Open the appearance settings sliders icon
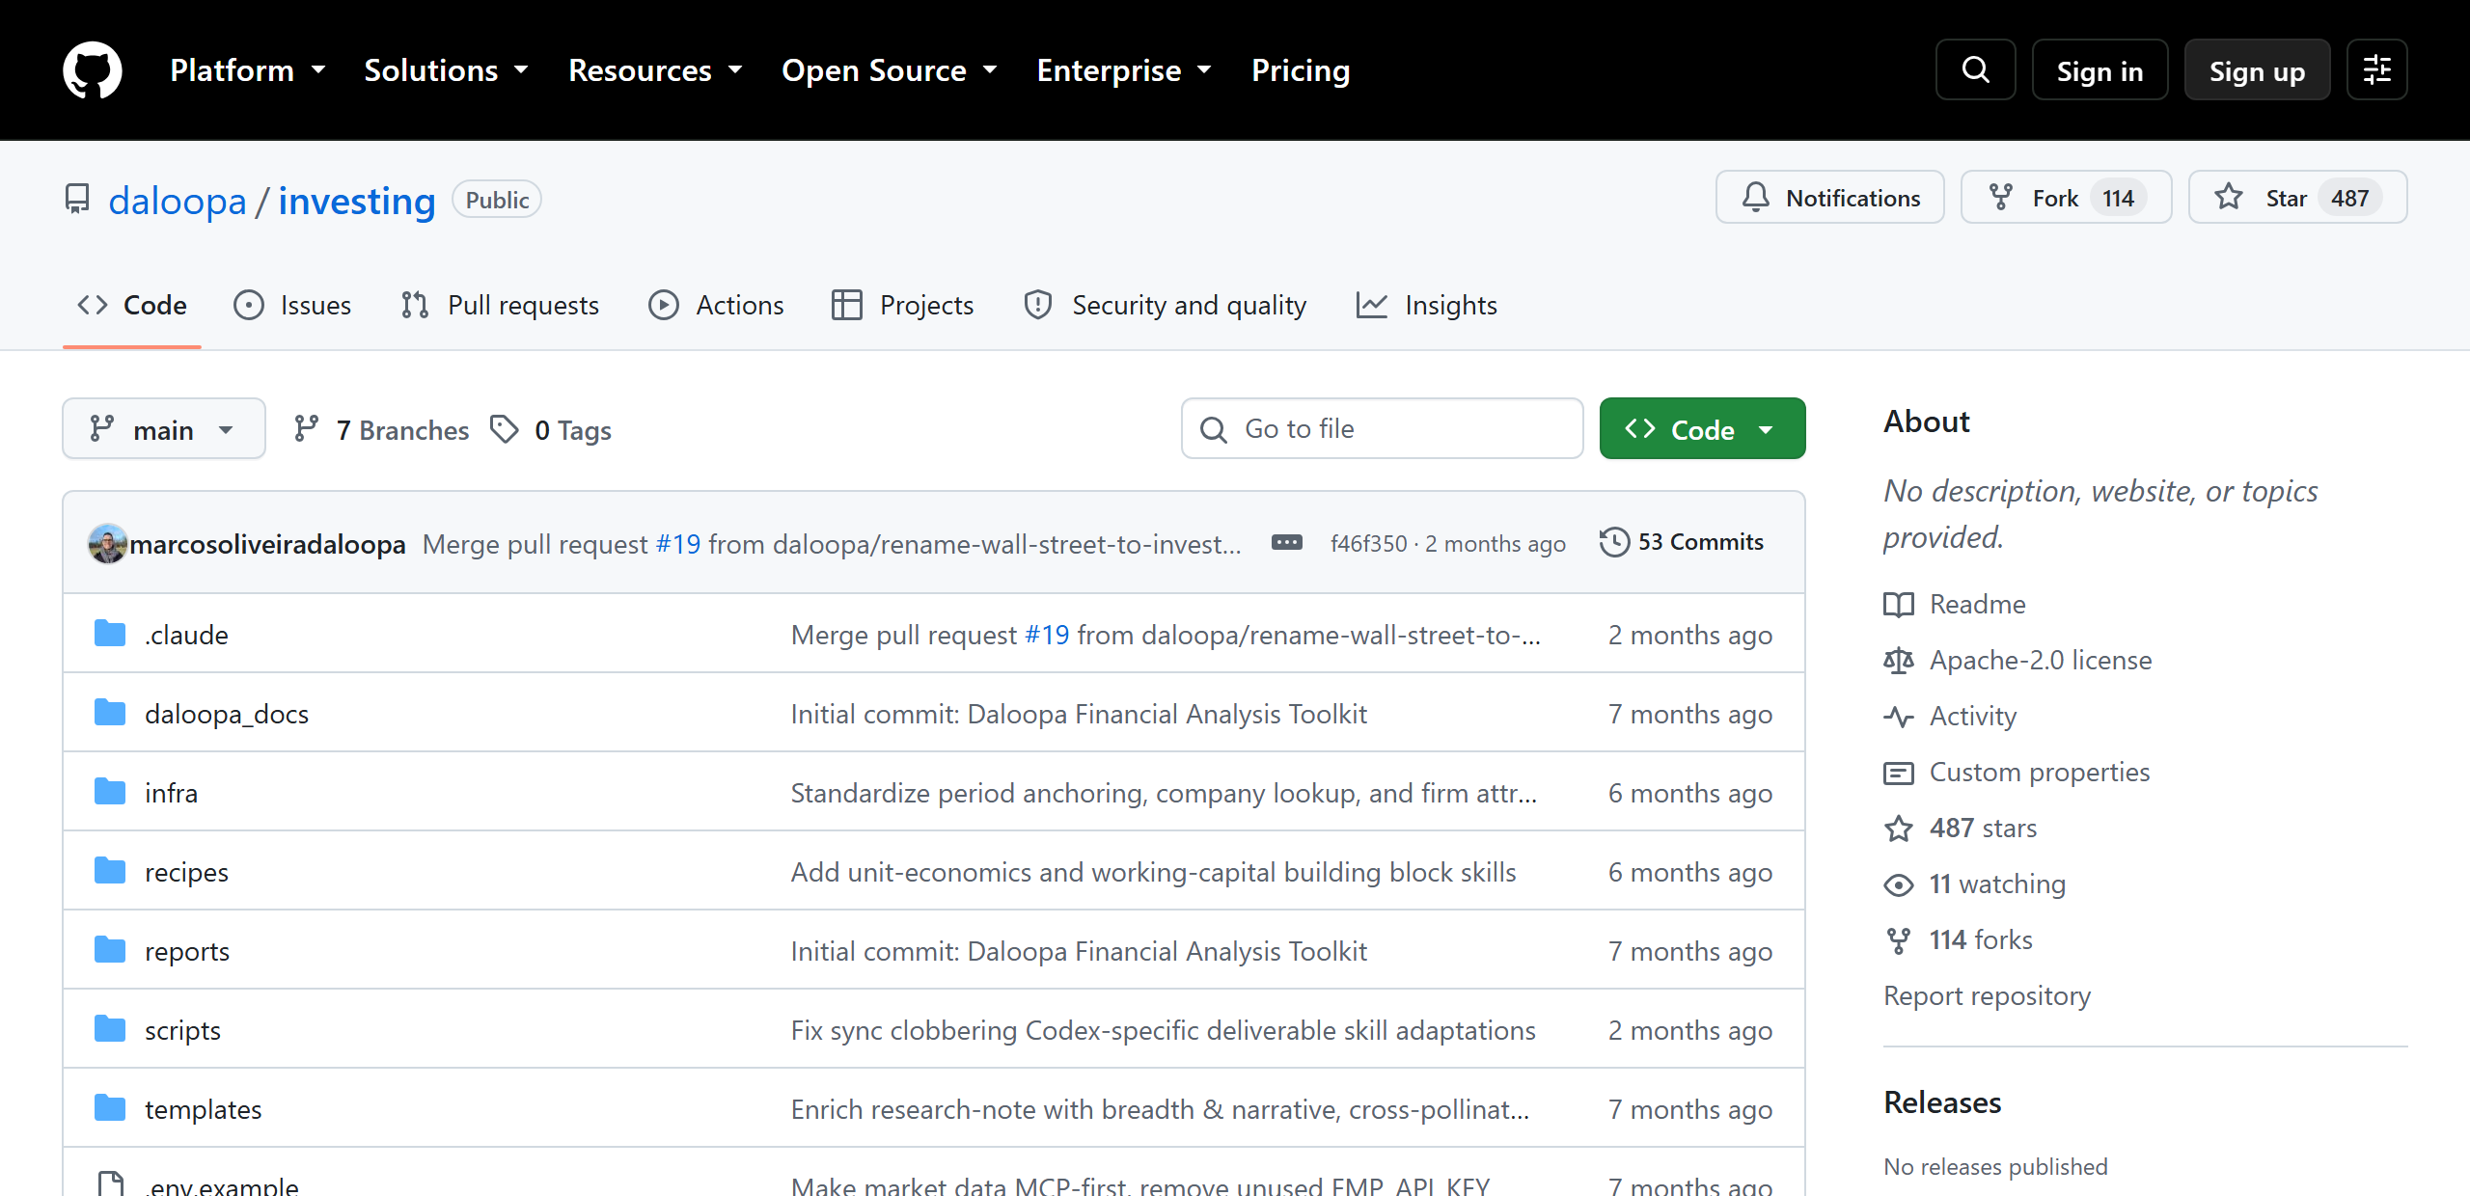The height and width of the screenshot is (1196, 2470). click(x=2376, y=69)
